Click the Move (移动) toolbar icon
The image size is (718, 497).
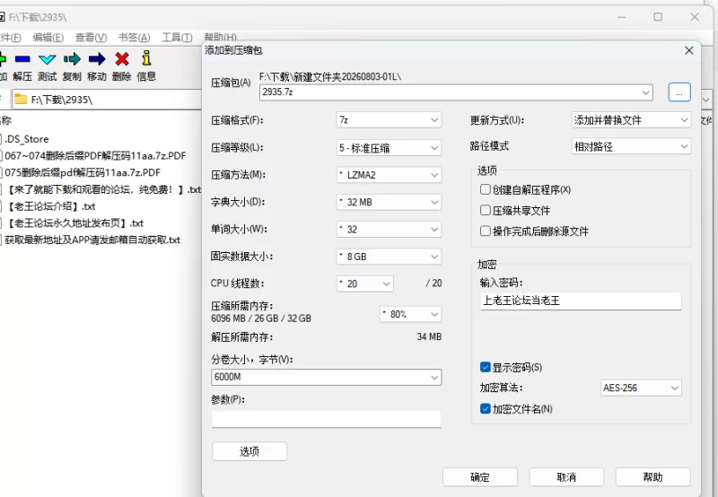click(x=97, y=59)
